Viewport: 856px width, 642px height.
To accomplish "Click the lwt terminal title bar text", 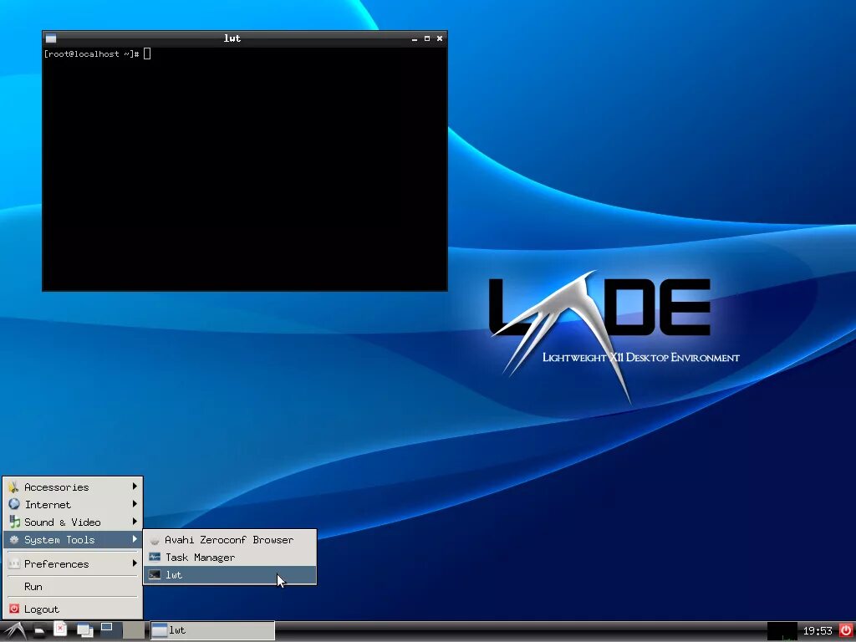I will [232, 38].
